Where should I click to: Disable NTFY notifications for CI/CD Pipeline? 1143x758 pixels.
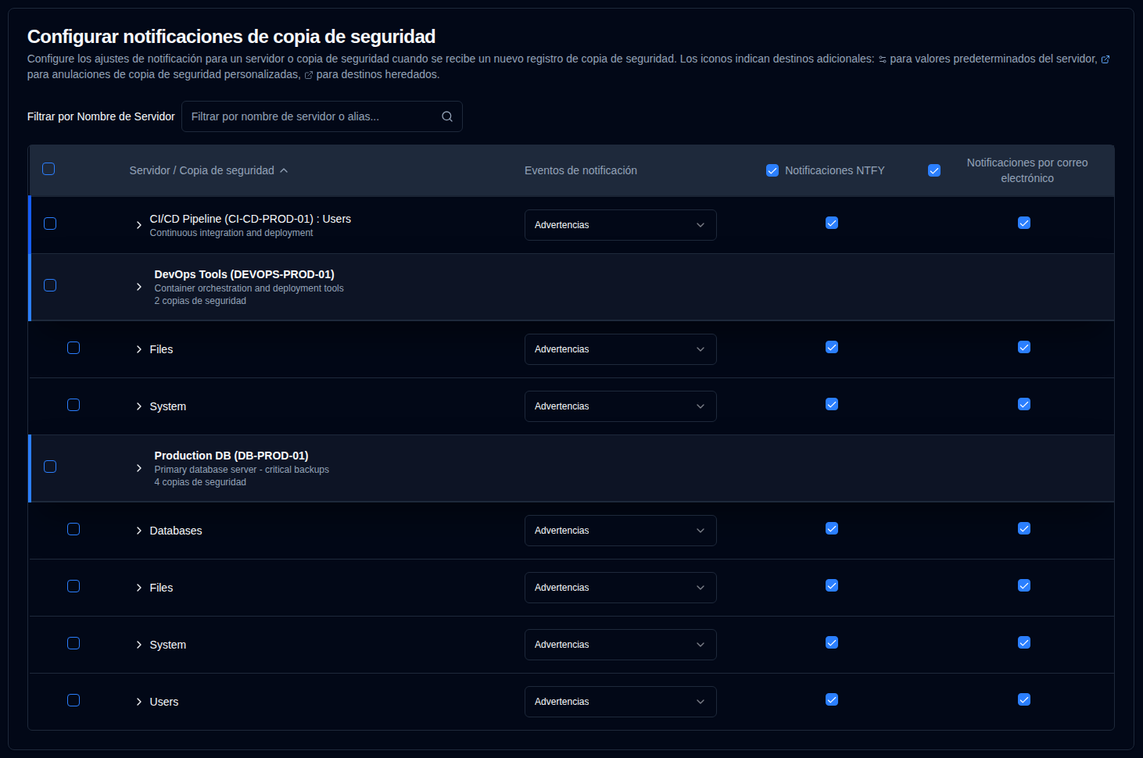pos(832,223)
